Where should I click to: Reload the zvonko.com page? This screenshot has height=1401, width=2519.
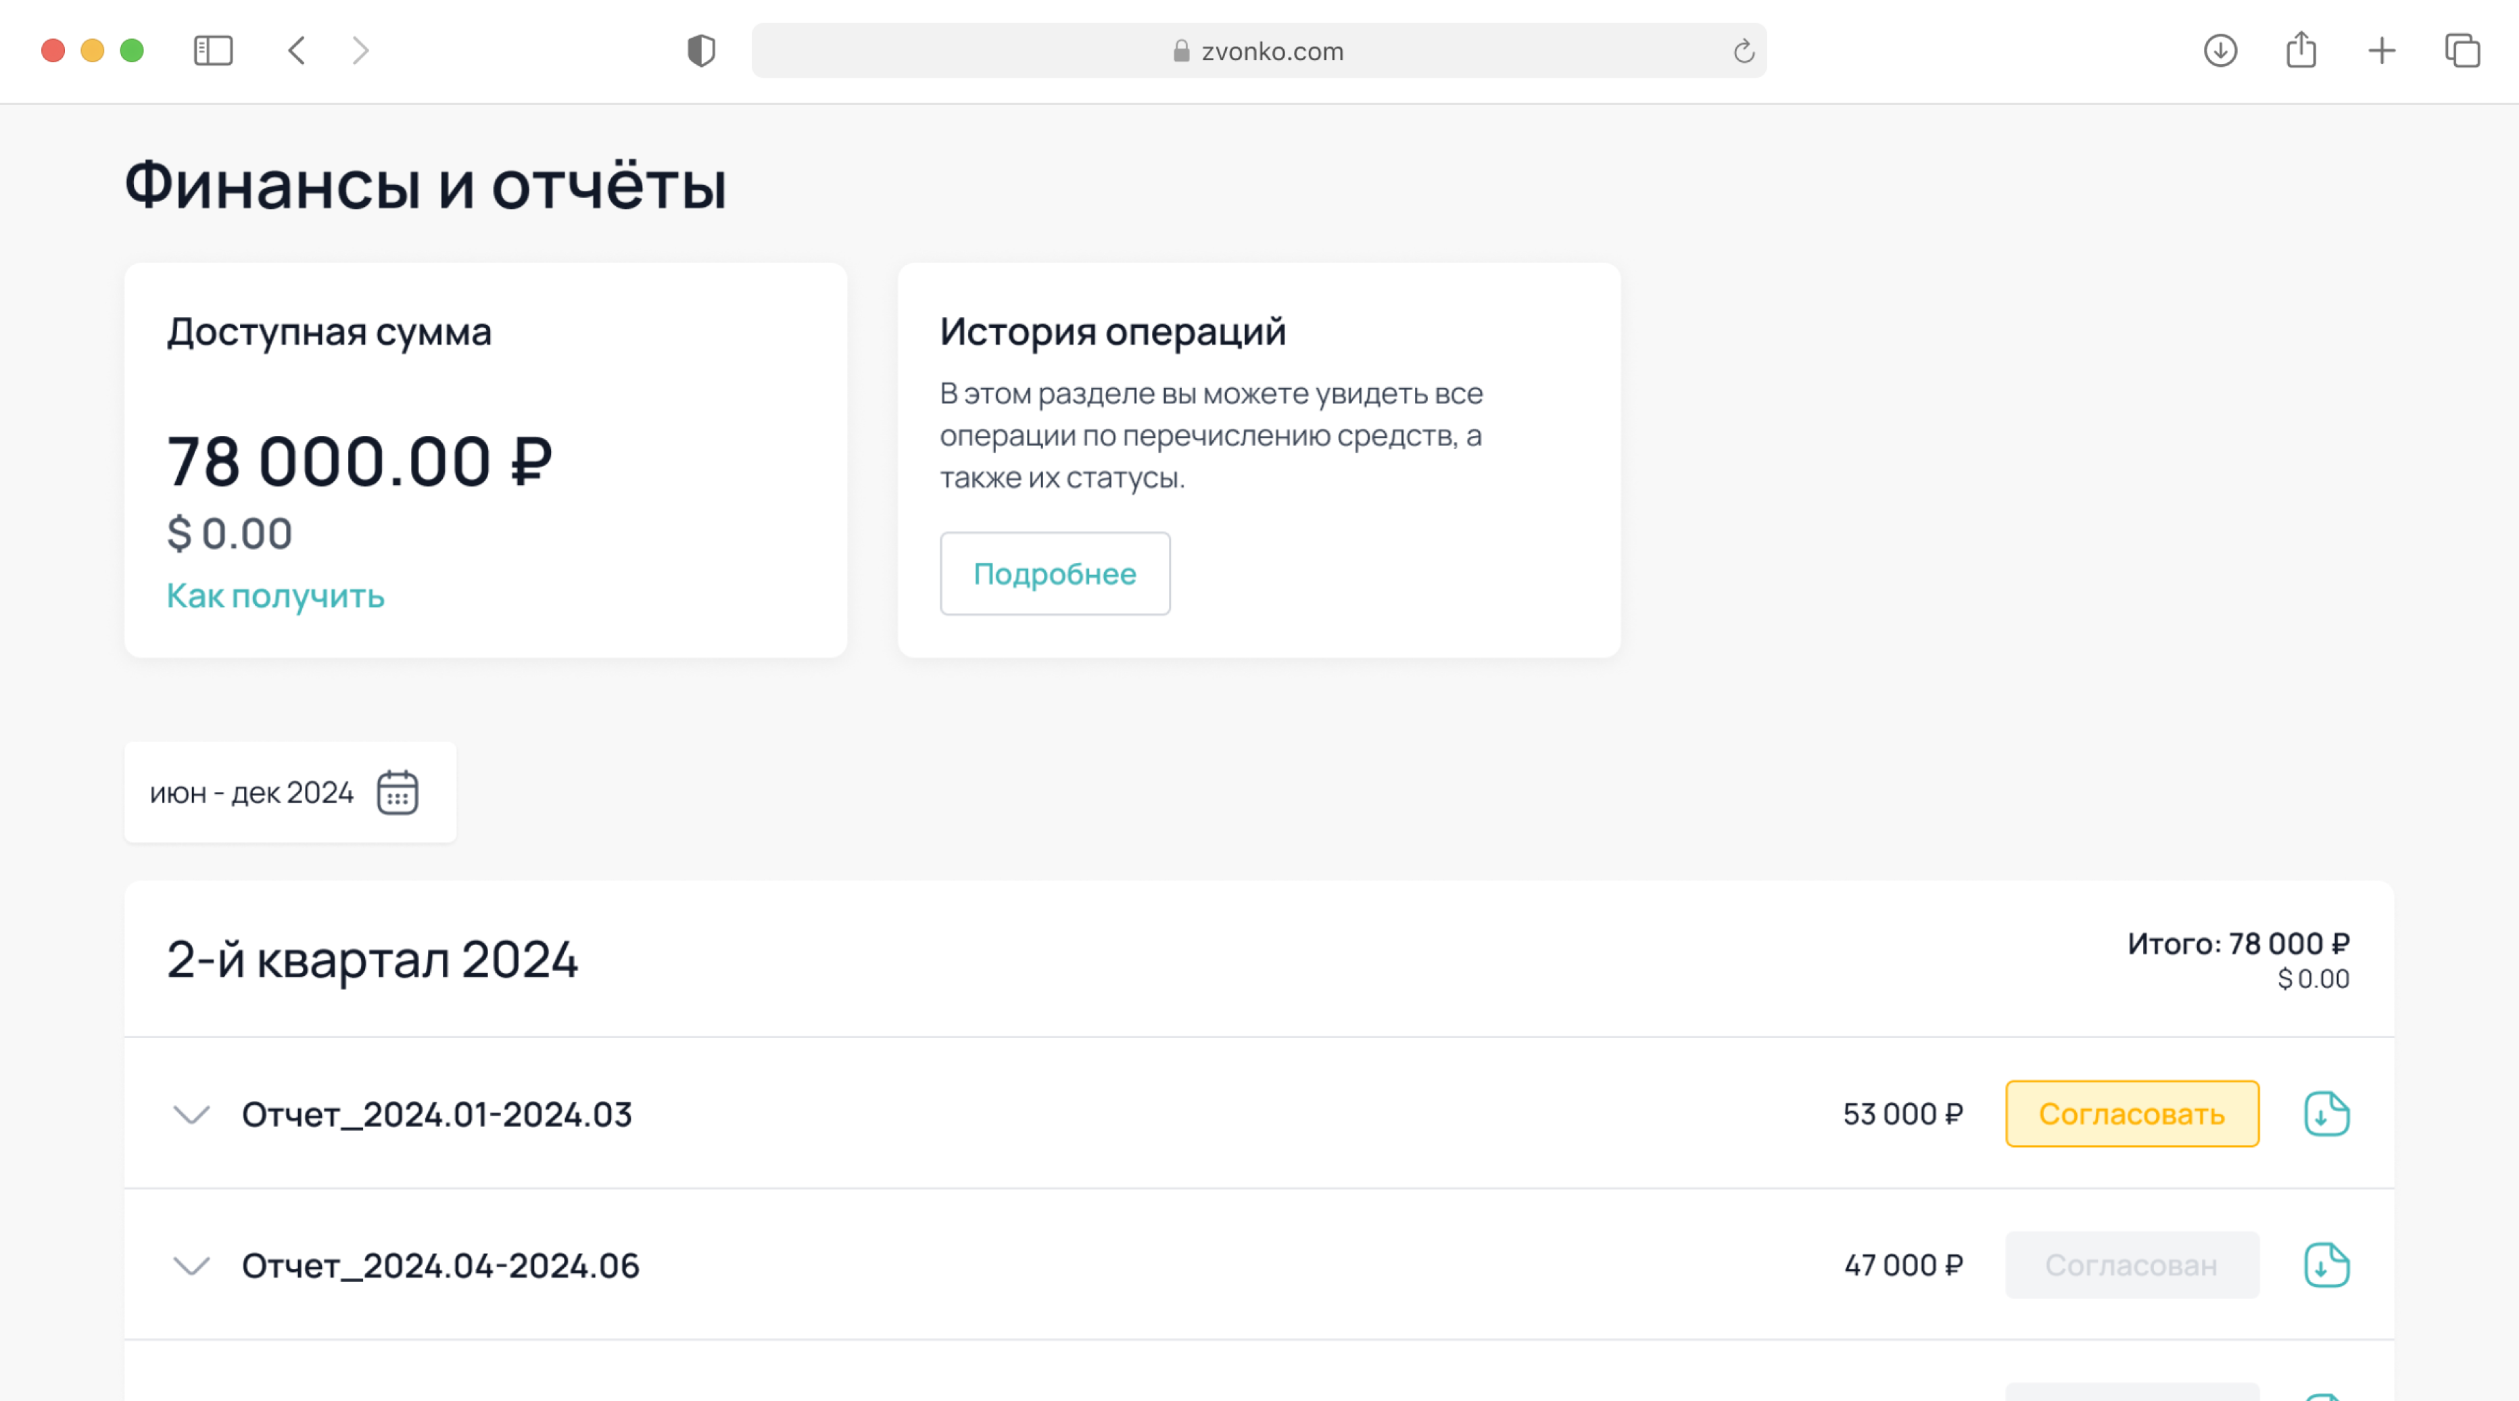click(x=1744, y=51)
